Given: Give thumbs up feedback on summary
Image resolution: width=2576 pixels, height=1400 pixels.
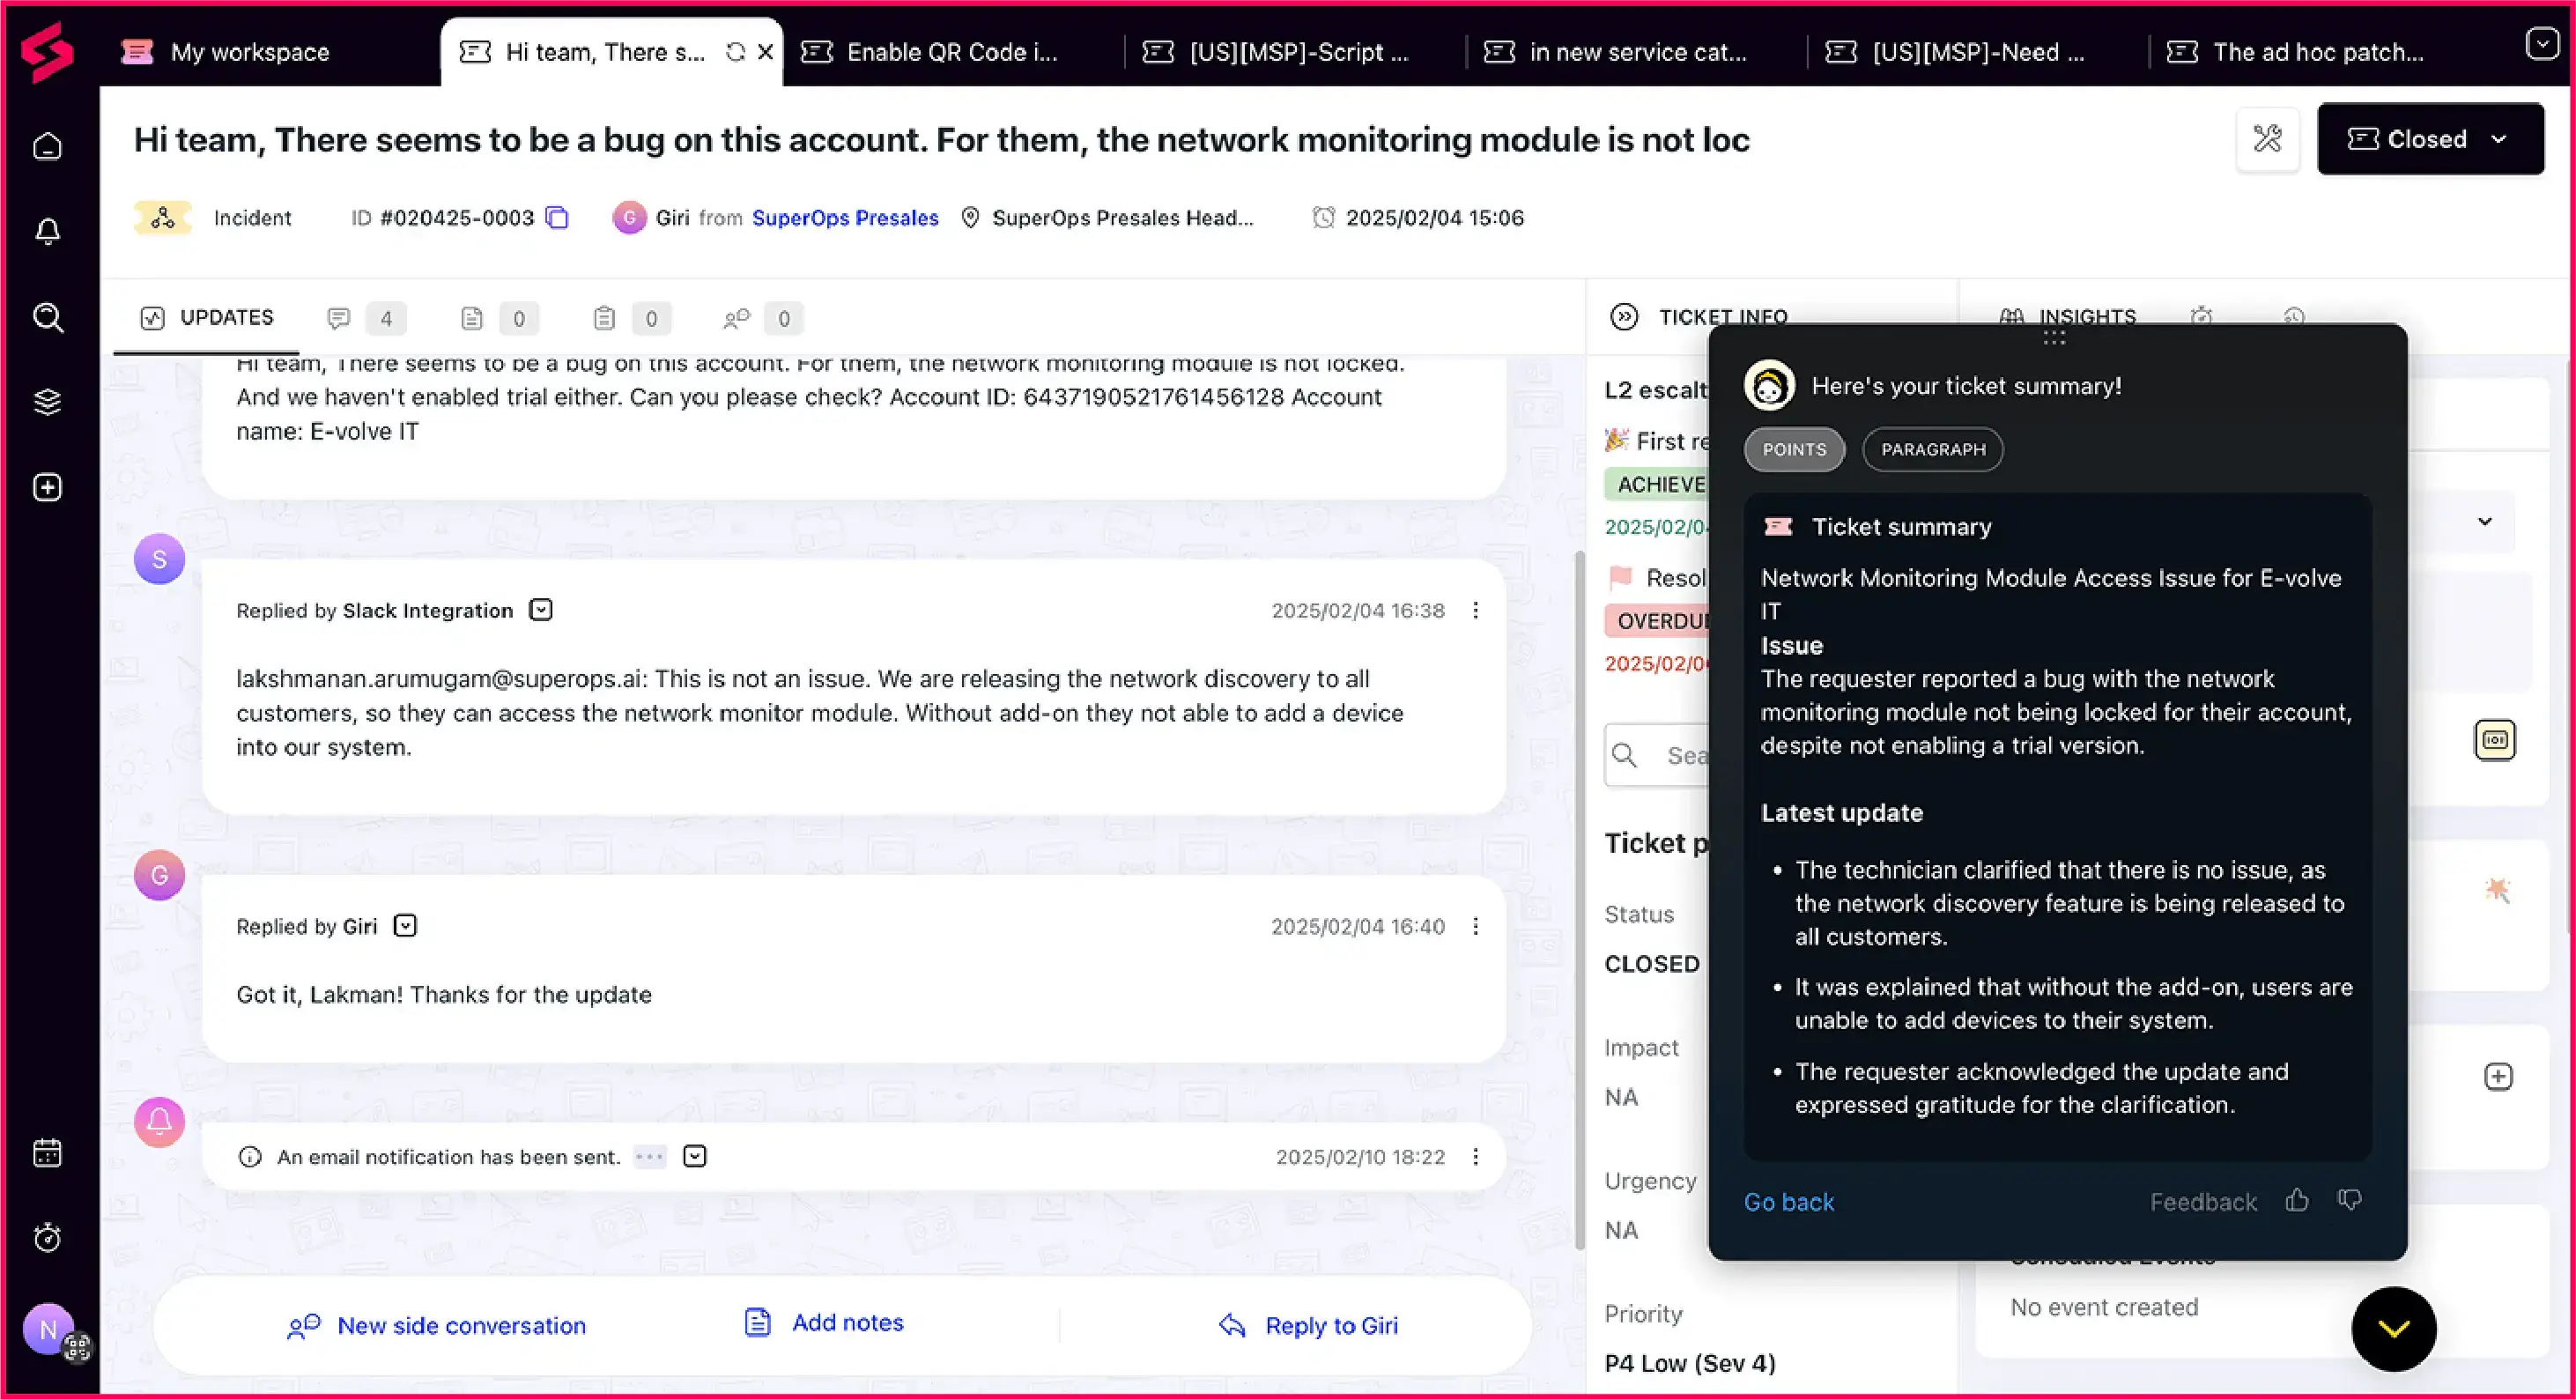Looking at the screenshot, I should pyautogui.click(x=2297, y=1200).
